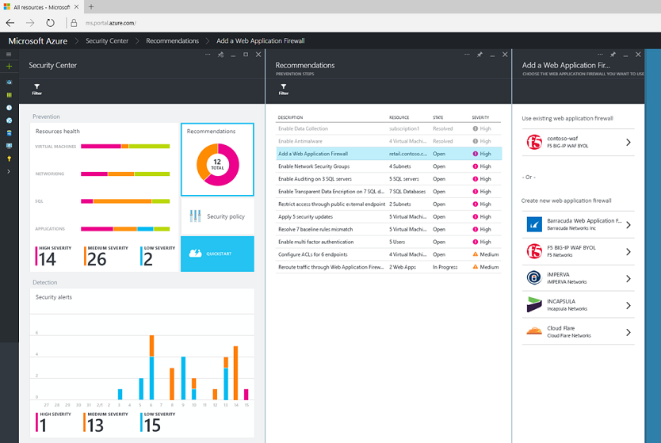Click the Barracuda logo icon

534,224
